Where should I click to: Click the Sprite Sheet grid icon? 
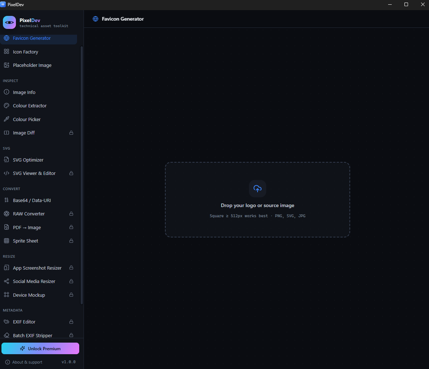pyautogui.click(x=7, y=241)
